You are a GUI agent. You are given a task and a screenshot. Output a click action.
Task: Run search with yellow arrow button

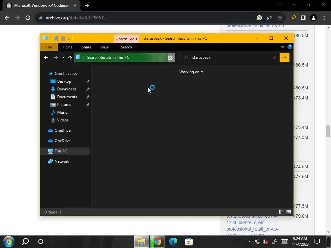pyautogui.click(x=284, y=57)
